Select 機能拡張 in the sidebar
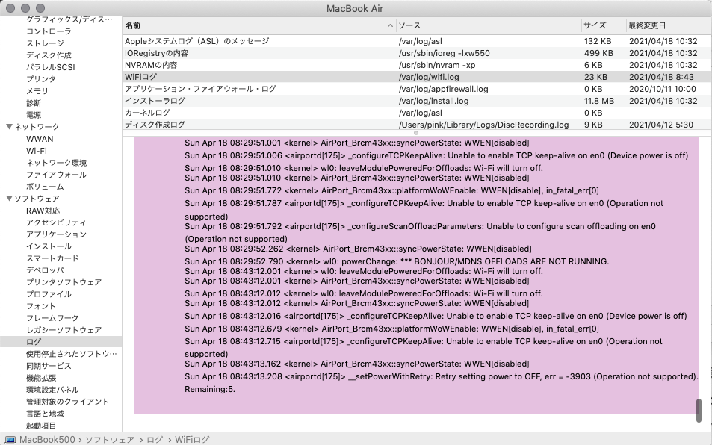Viewport: 712px width, 445px height. point(41,378)
